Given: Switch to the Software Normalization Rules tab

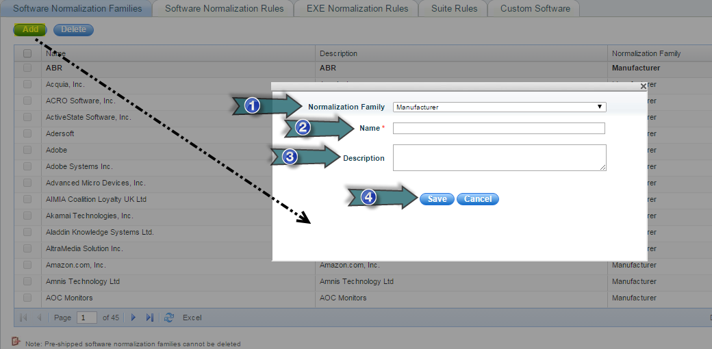Looking at the screenshot, I should click(224, 9).
